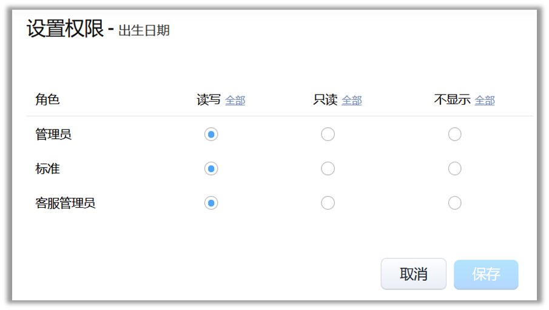Select 只读 radio for 管理员 role
This screenshot has height=310, width=549.
coord(328,134)
